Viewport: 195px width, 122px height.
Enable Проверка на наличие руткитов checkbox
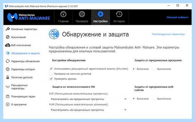pos(51,74)
